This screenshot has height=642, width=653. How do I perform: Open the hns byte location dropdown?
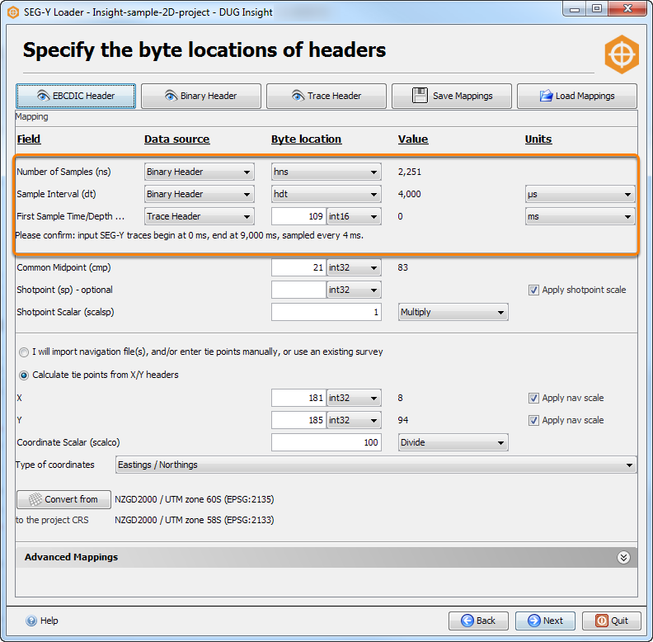coord(326,172)
